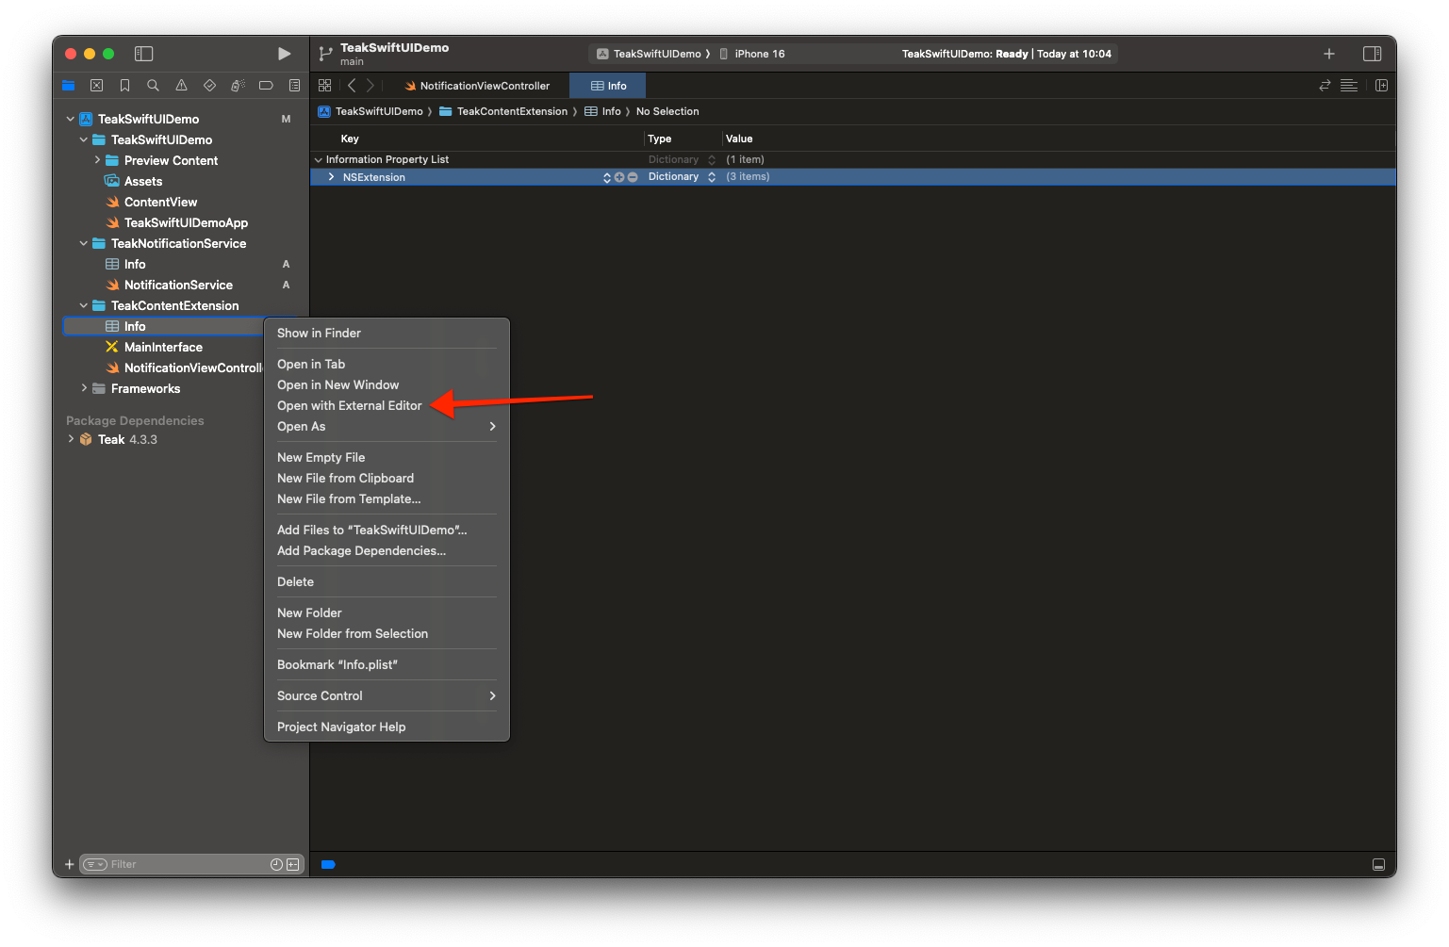Collapse the TeakNotificationService group
This screenshot has height=947, width=1449.
84,243
